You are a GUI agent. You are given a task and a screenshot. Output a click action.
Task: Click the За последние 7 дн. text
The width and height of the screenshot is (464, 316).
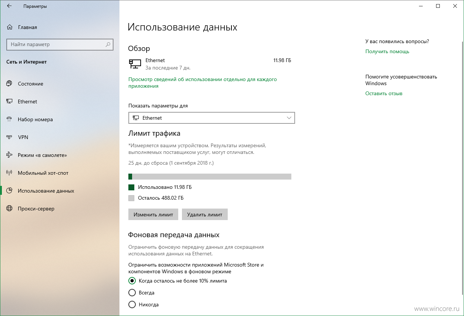168,68
